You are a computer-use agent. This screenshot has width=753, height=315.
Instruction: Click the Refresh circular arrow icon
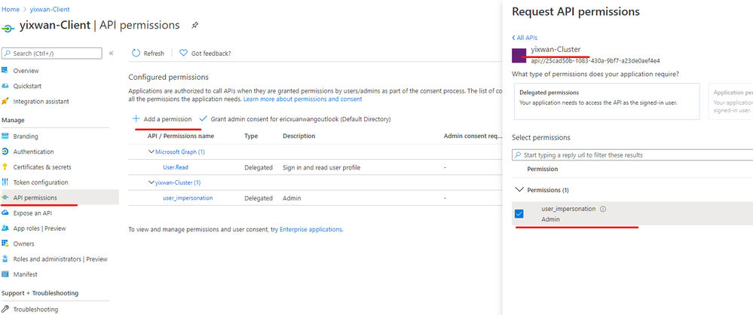pyautogui.click(x=136, y=54)
